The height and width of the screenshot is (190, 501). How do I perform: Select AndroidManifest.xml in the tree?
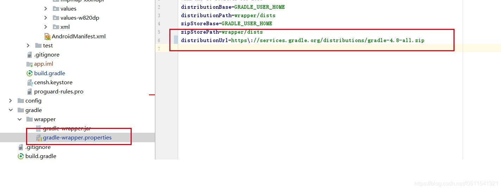[79, 36]
